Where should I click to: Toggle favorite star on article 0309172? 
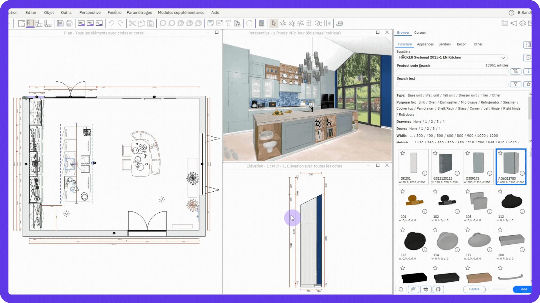[468, 153]
